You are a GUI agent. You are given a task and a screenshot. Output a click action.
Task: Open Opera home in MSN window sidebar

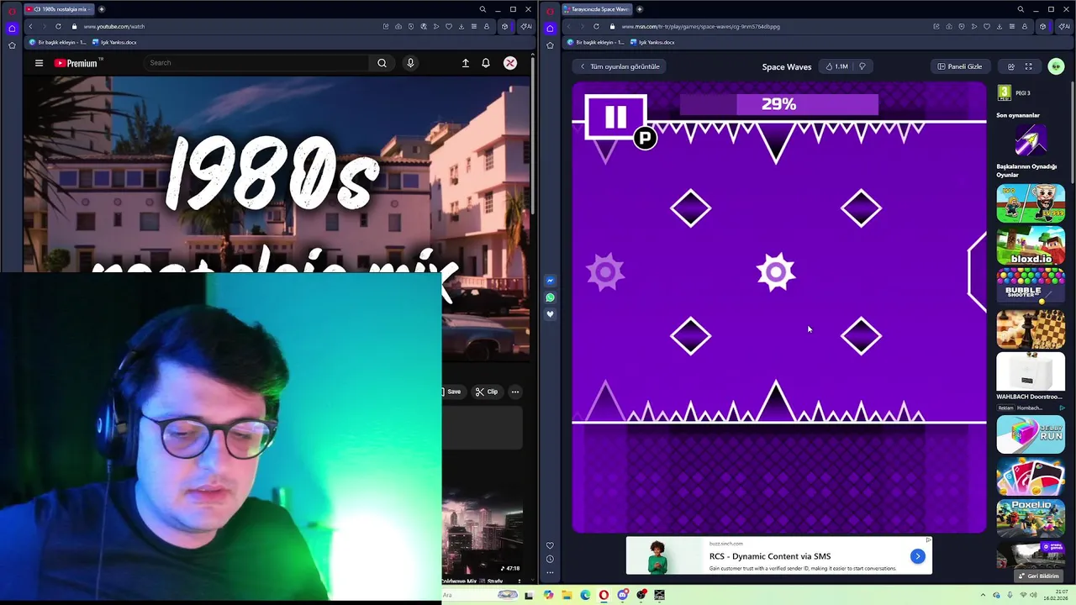[550, 28]
